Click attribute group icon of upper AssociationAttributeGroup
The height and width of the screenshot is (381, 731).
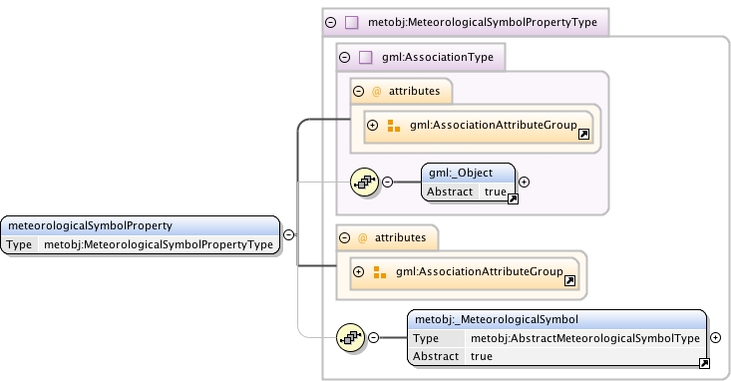tap(394, 126)
